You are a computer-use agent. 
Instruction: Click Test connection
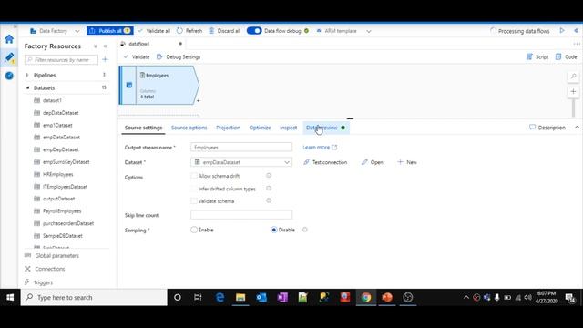[x=325, y=162]
